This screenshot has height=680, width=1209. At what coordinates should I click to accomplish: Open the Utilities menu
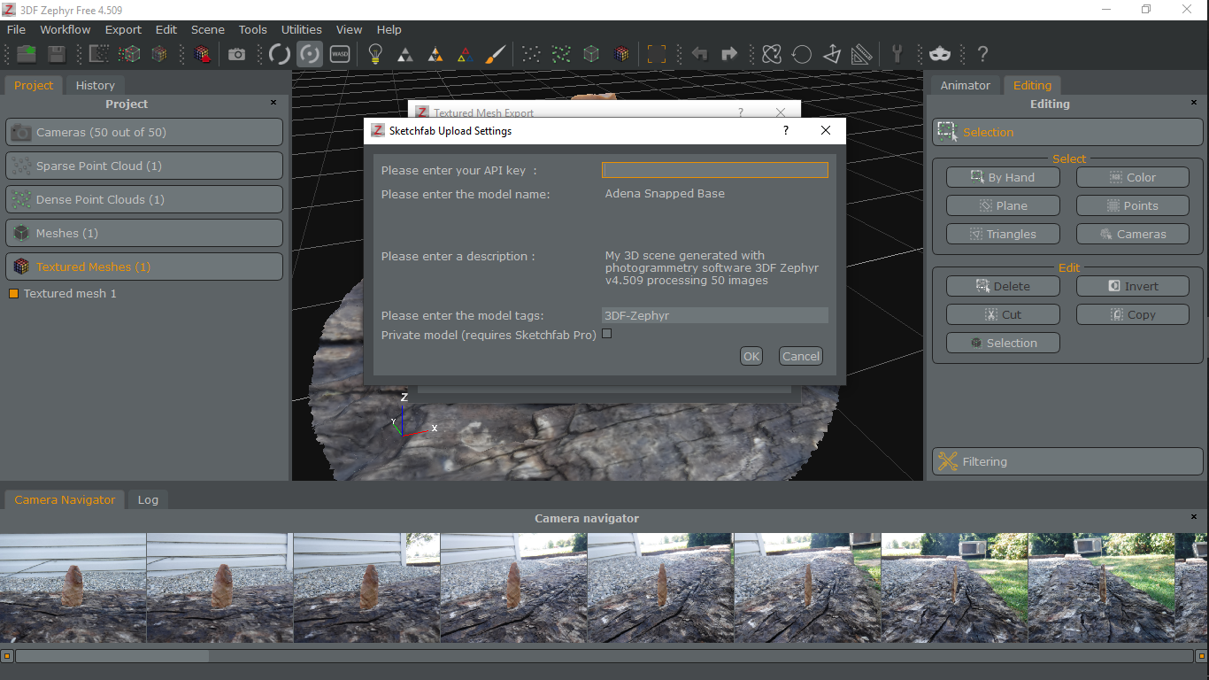[x=301, y=29]
